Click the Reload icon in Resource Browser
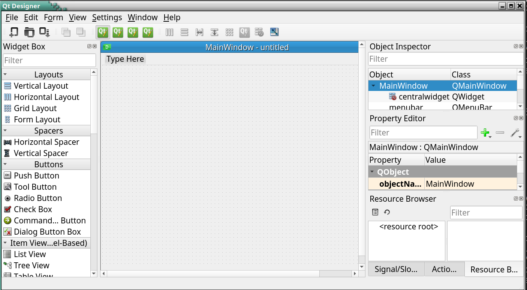Viewport: 527px width, 290px height. [387, 212]
